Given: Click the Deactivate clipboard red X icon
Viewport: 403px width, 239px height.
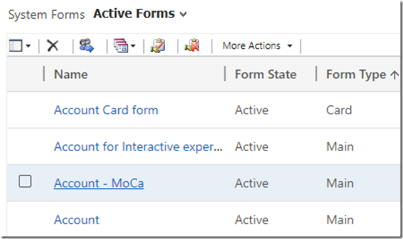Looking at the screenshot, I should point(192,46).
